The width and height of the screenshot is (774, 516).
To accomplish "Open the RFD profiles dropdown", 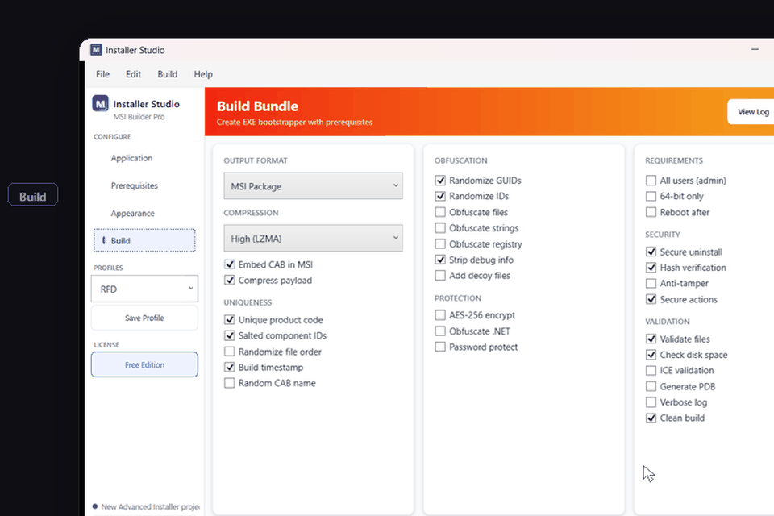I will click(x=144, y=289).
